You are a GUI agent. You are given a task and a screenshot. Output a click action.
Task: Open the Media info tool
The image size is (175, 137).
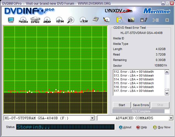tap(23, 20)
